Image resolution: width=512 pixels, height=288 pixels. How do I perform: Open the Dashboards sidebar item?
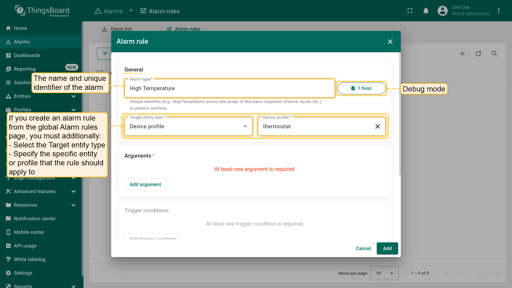27,55
